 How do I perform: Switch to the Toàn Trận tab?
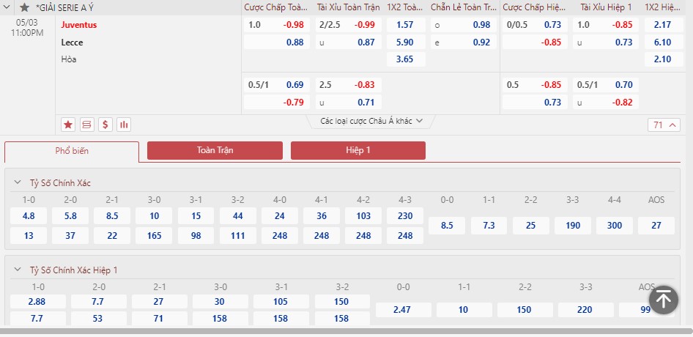tap(215, 150)
